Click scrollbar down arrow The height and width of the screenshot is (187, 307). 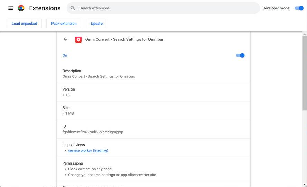(304, 185)
